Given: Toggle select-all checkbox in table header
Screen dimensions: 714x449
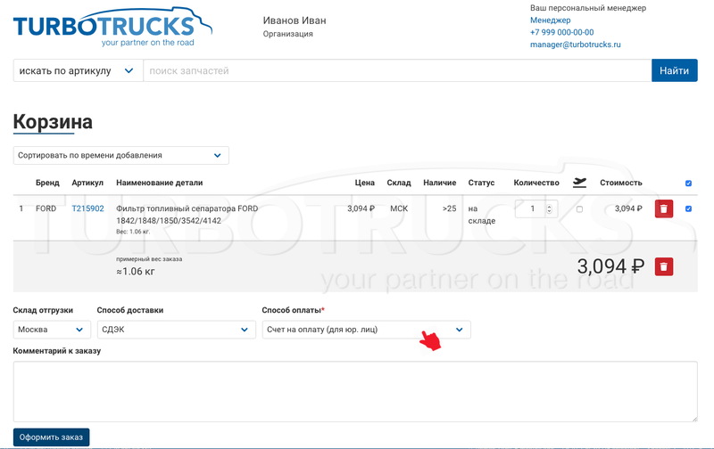Looking at the screenshot, I should coord(688,184).
